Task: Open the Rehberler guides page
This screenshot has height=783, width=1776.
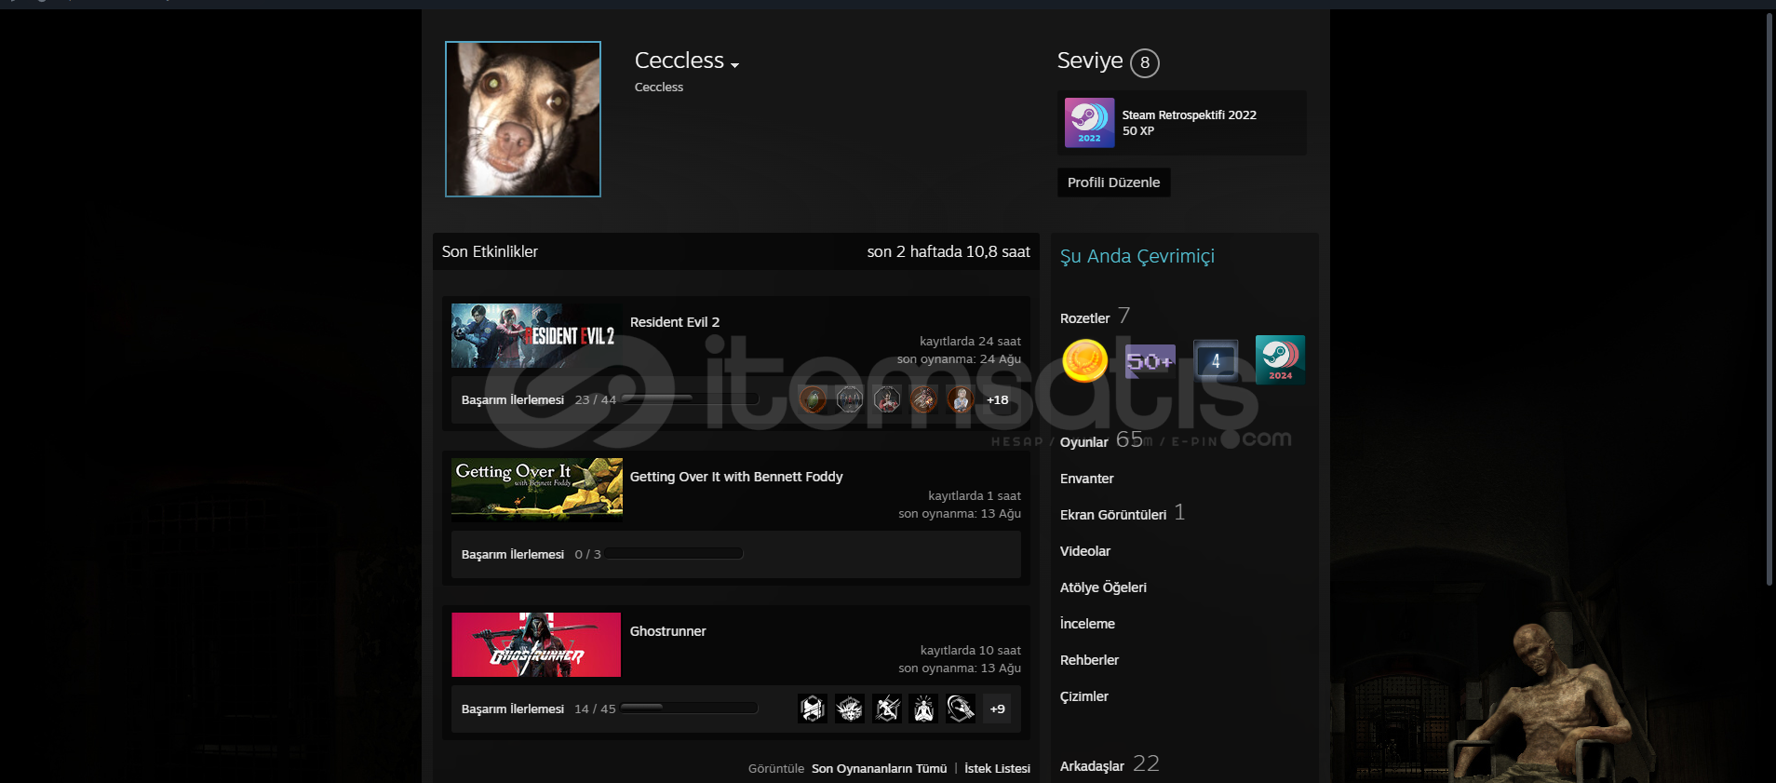Action: [x=1089, y=660]
